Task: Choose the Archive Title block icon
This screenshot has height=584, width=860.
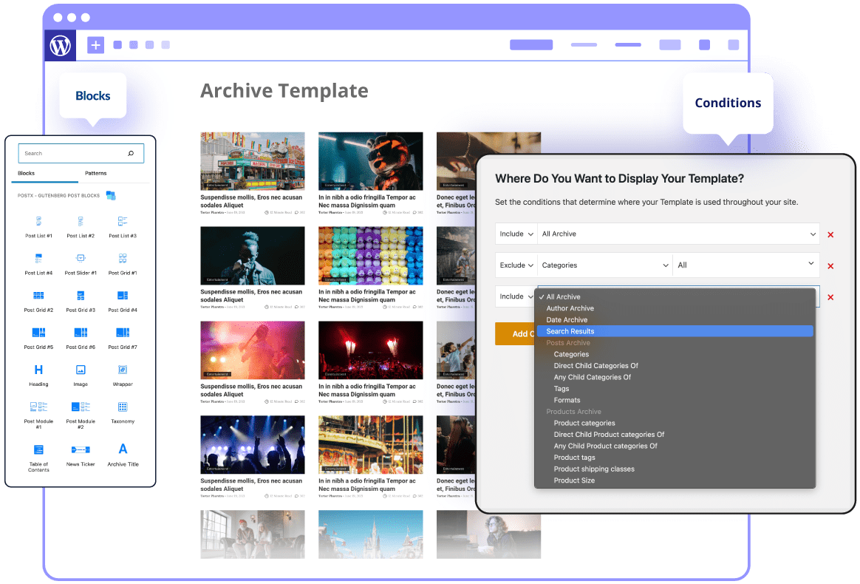Action: coord(123,449)
